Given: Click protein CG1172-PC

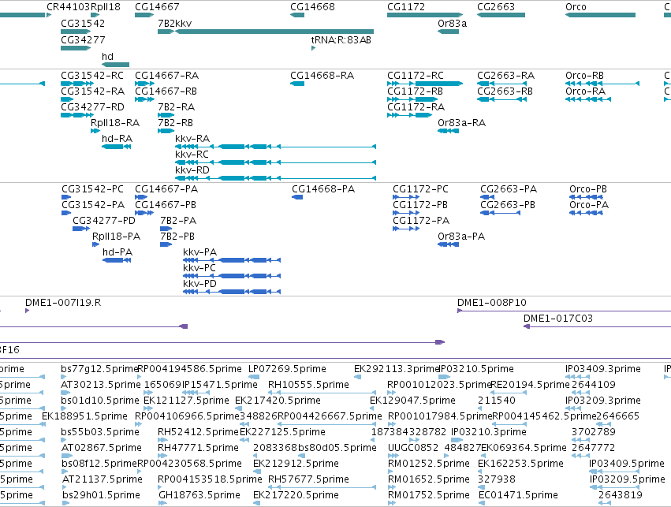Looking at the screenshot, I should click(x=406, y=197).
